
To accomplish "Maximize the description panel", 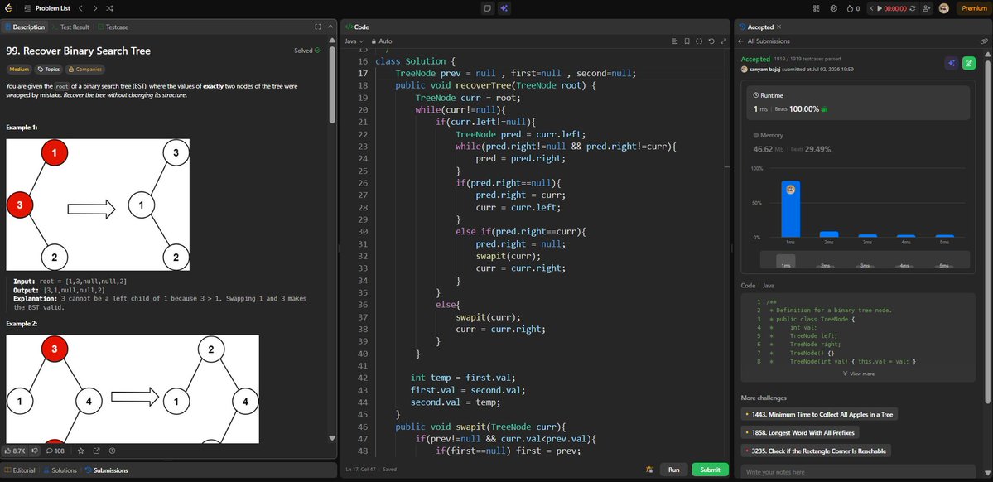I will pyautogui.click(x=318, y=27).
